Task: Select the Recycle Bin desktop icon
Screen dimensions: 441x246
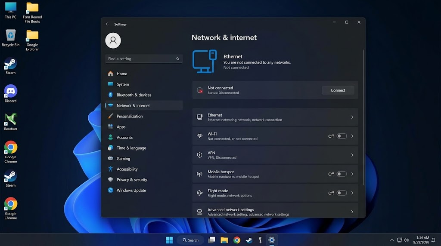Action: pos(11,38)
